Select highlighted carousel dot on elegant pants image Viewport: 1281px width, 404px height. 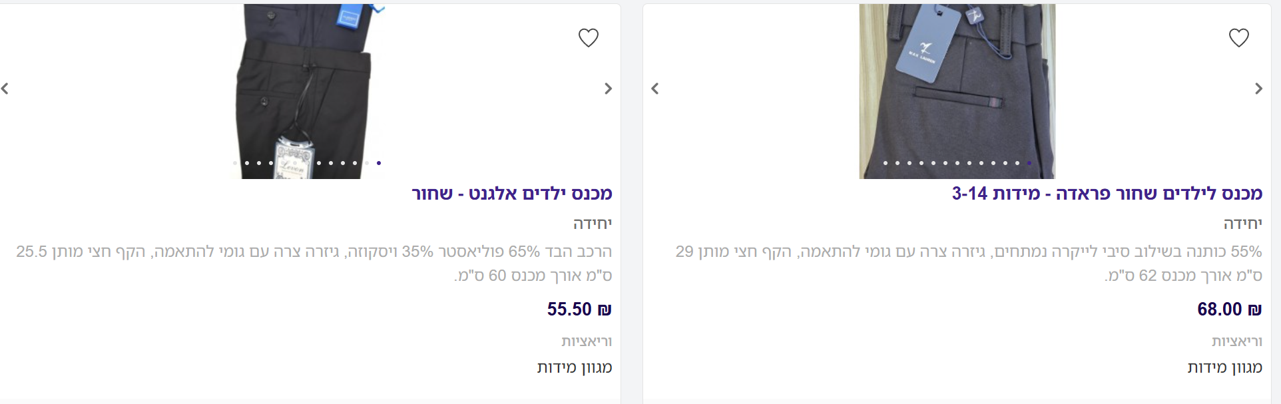(379, 163)
